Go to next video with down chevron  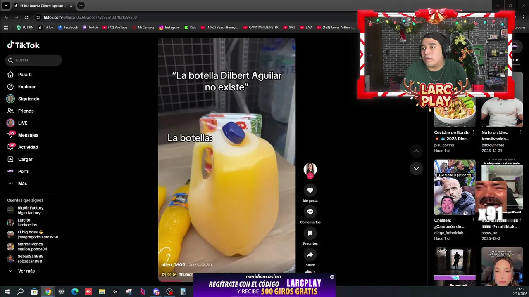pos(416,168)
